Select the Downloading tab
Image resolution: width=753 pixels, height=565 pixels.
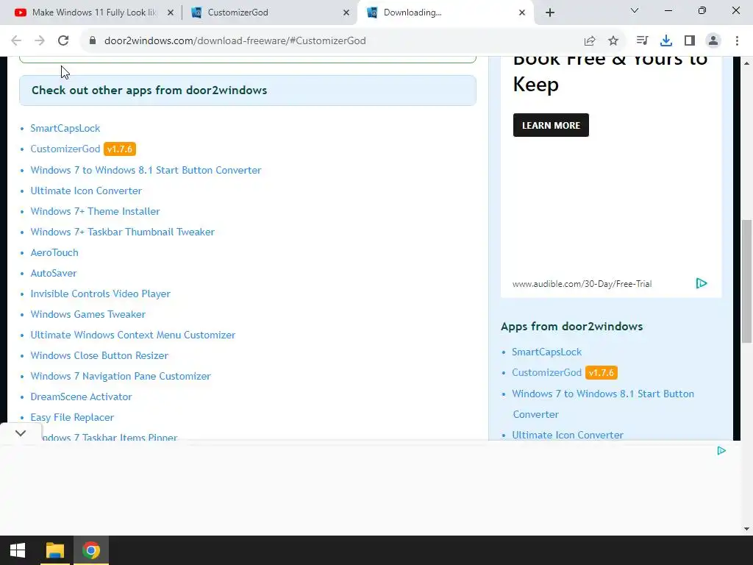445,13
